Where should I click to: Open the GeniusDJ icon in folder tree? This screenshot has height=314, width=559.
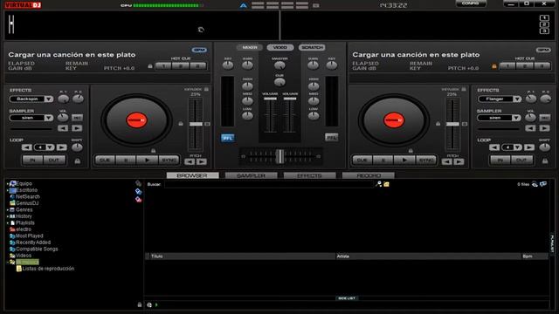pos(12,203)
